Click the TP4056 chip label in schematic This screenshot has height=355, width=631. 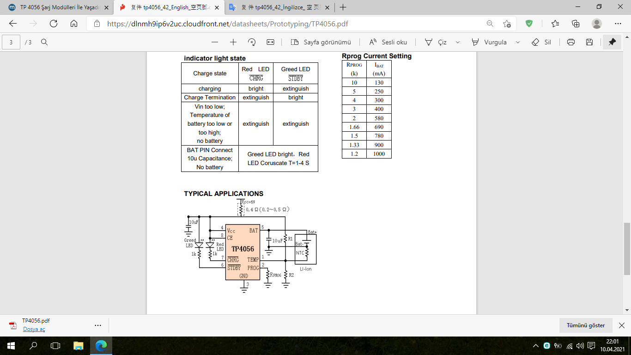243,249
